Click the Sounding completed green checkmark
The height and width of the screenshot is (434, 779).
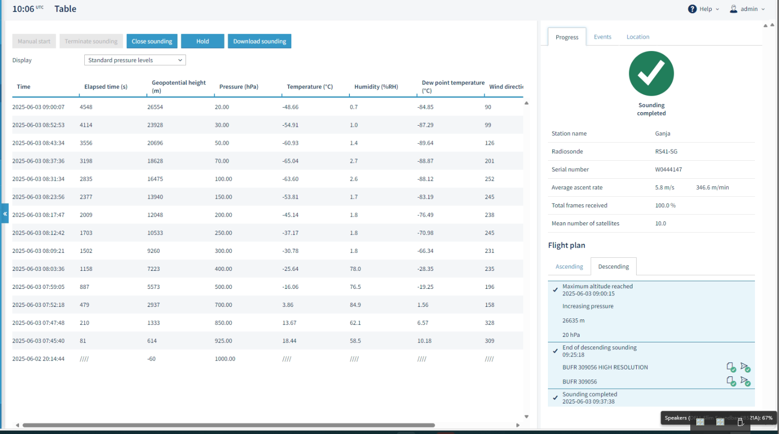click(651, 74)
